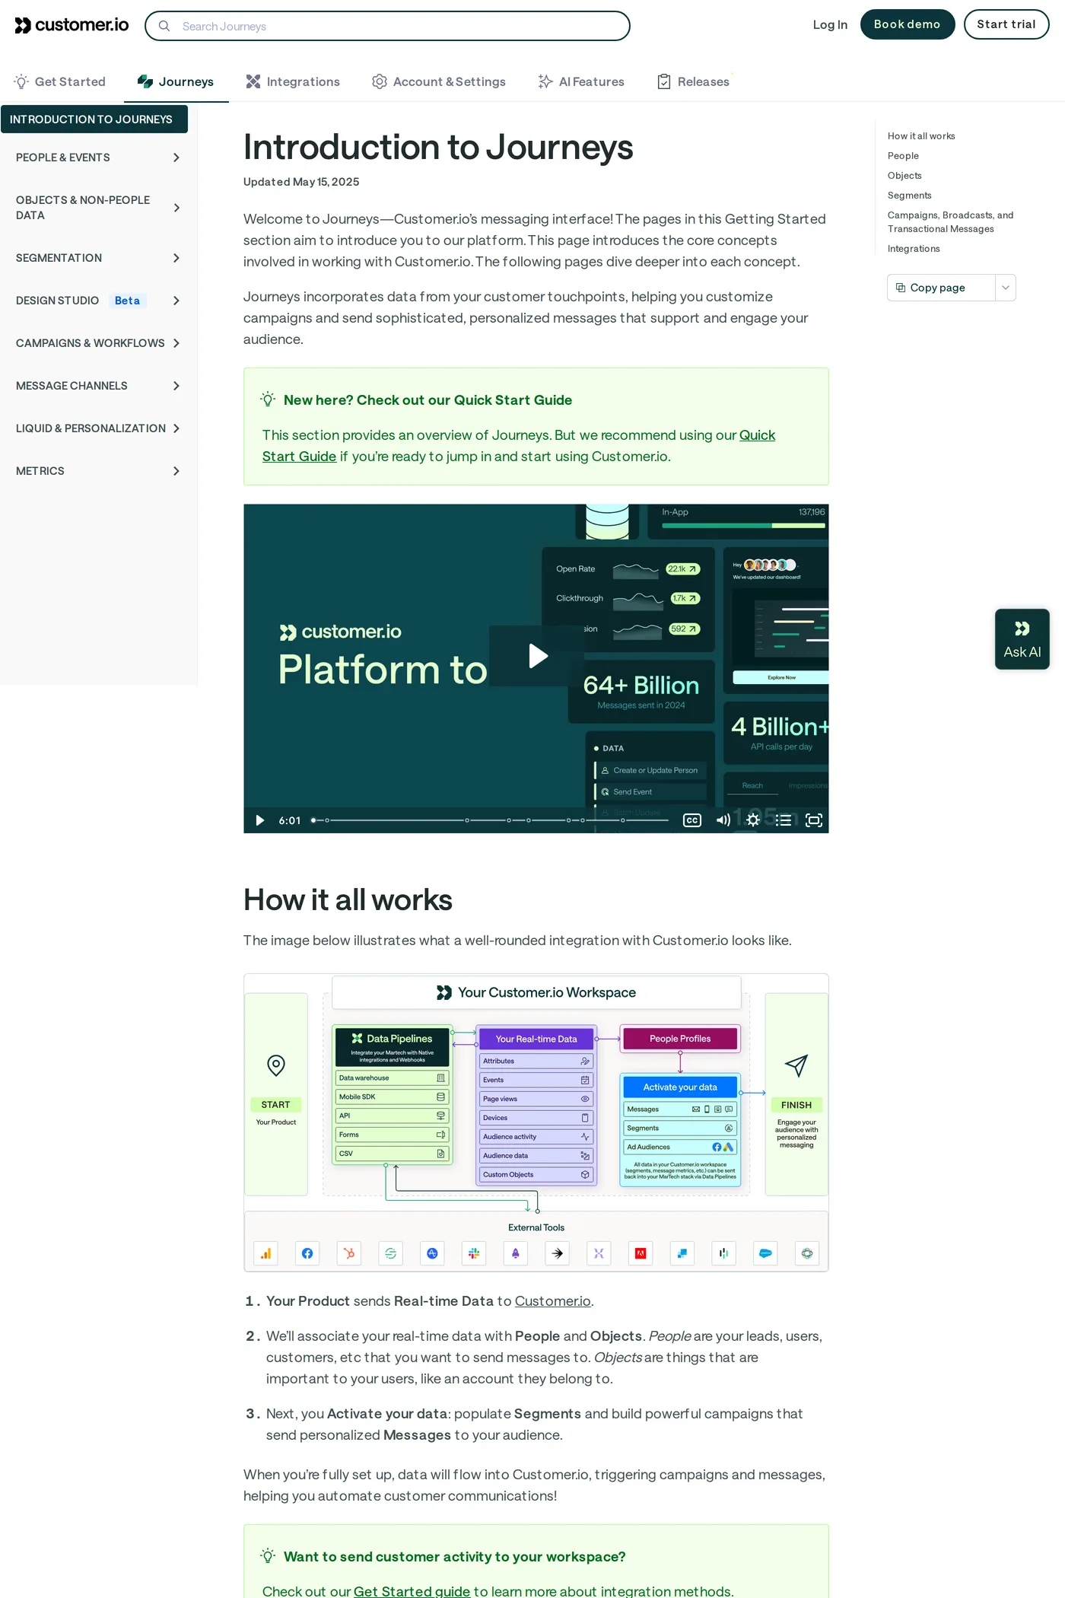Viewport: 1065px width, 1598px height.
Task: Click the Search Journeys input field
Action: pos(387,26)
